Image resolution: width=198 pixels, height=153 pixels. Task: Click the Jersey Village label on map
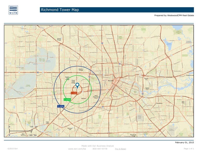(x=59, y=39)
